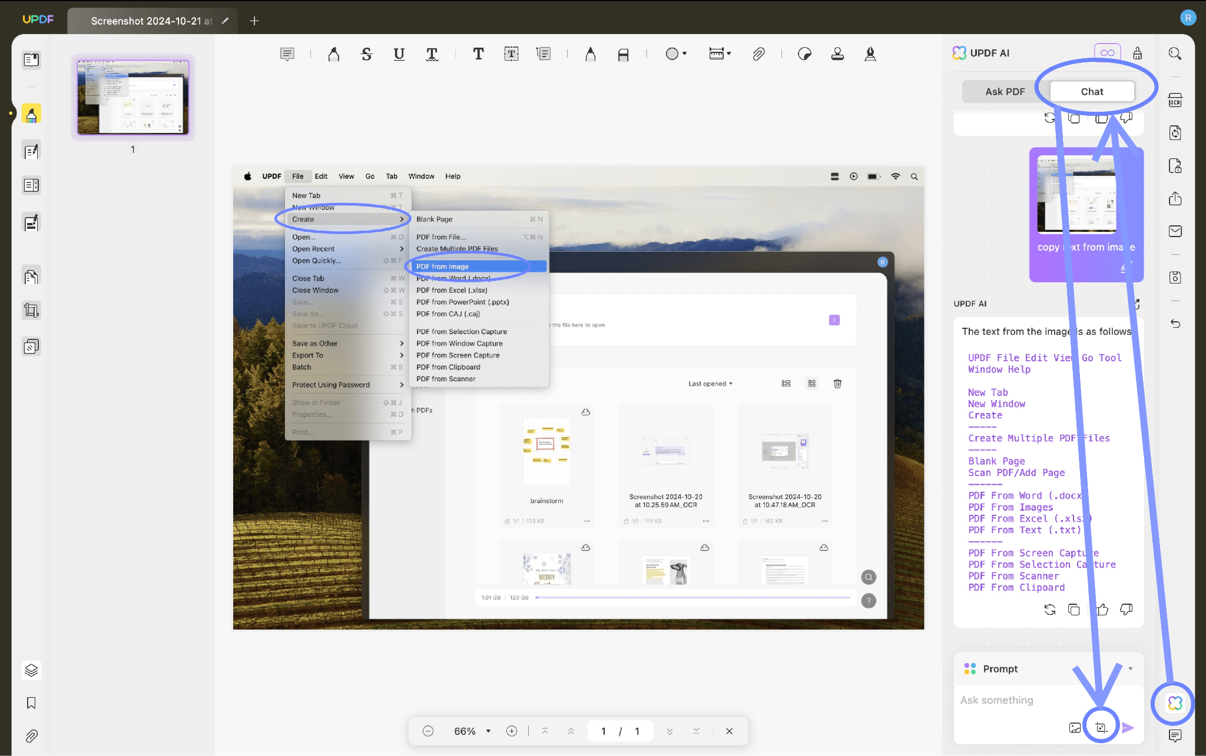The height and width of the screenshot is (756, 1206).
Task: Open the Signature pen tool
Action: [870, 54]
